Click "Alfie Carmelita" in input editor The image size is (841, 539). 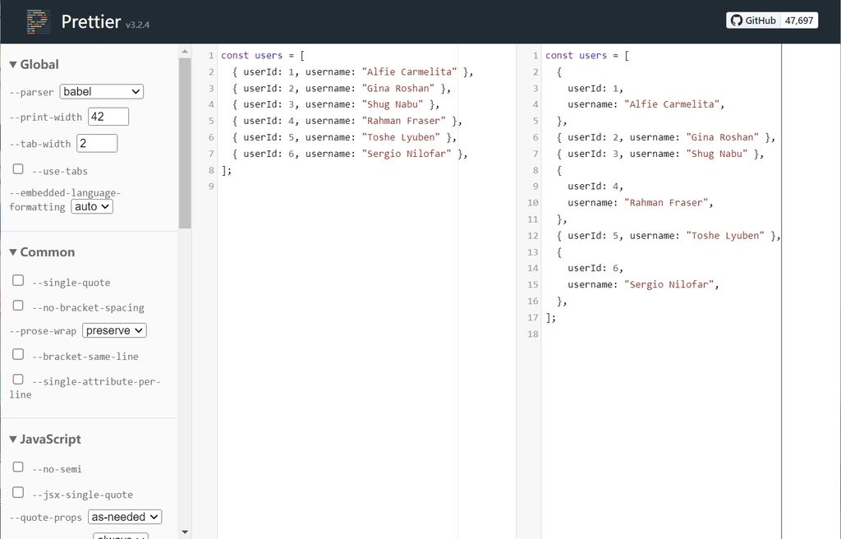[409, 72]
